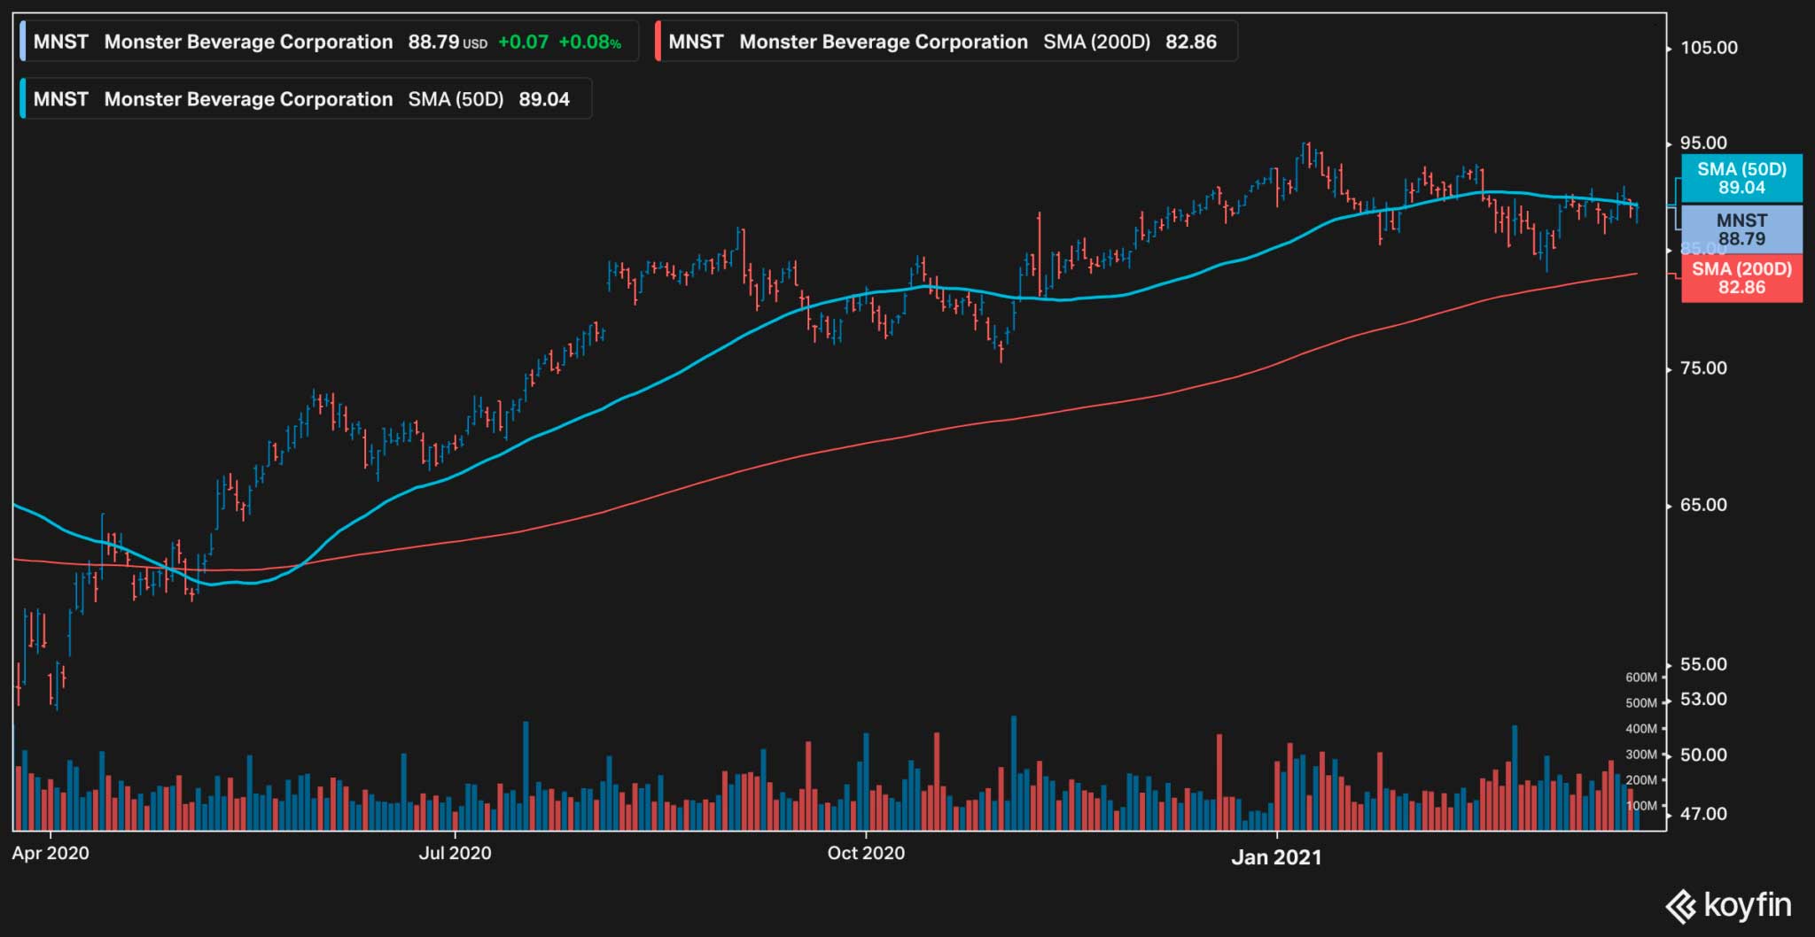Click the 600M volume axis label

point(1641,678)
